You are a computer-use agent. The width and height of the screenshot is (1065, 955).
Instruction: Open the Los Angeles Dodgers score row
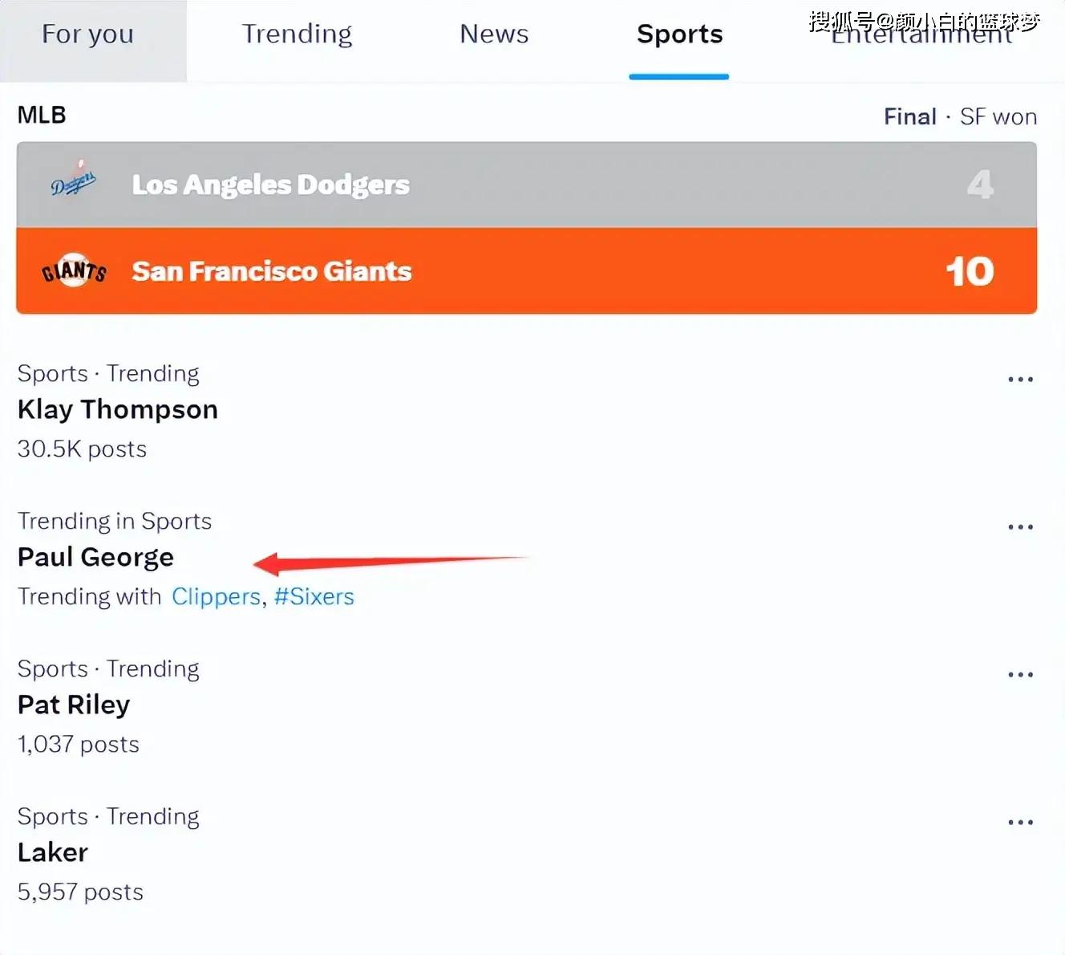527,185
